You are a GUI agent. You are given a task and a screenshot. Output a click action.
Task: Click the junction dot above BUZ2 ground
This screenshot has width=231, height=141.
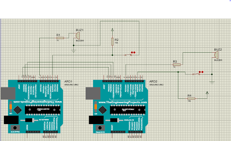pos(212,74)
